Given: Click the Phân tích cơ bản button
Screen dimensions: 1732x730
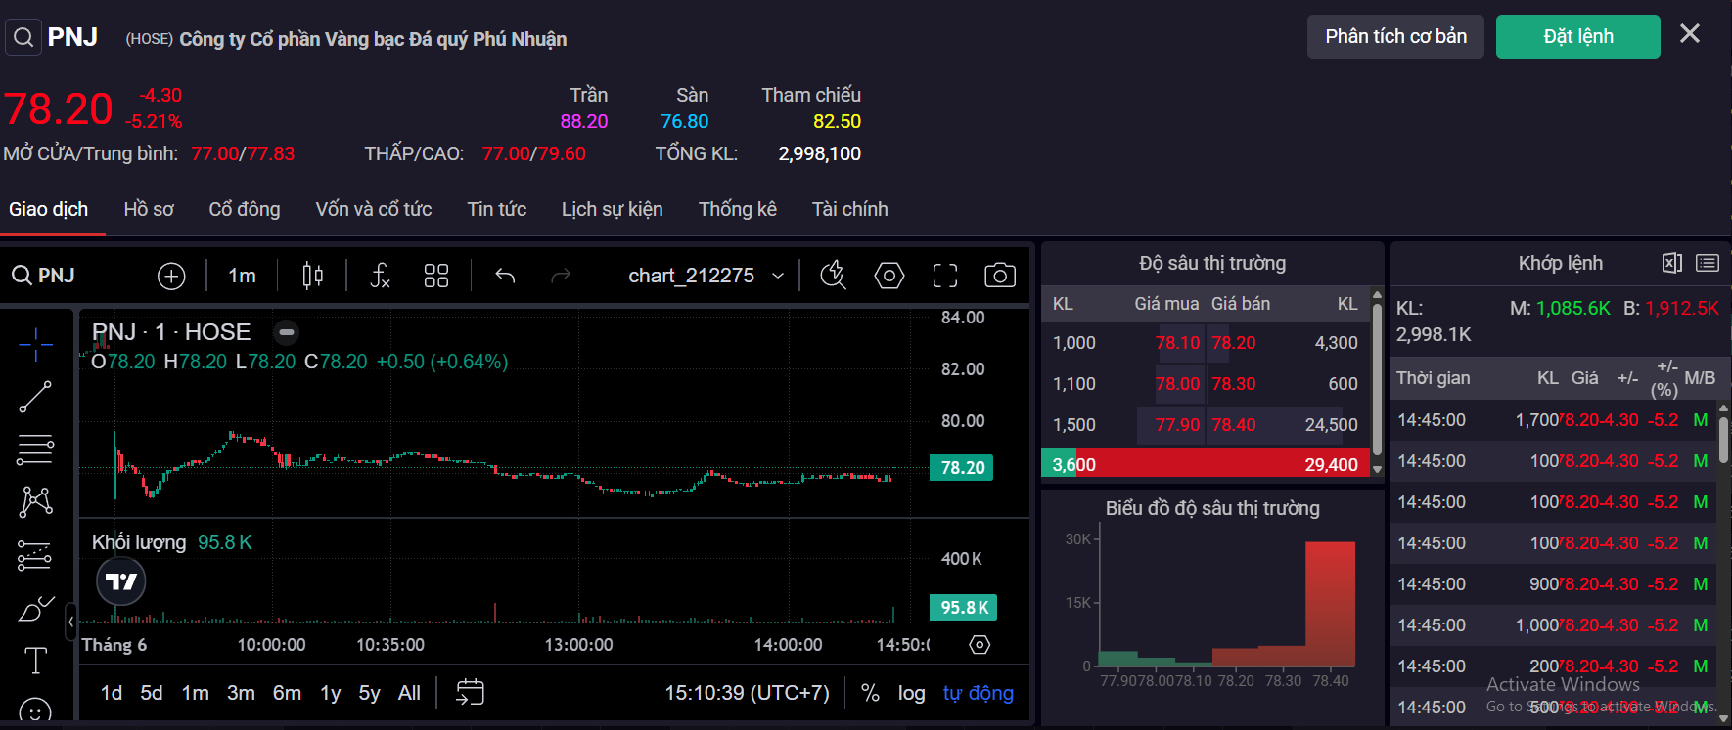Looking at the screenshot, I should (1395, 37).
